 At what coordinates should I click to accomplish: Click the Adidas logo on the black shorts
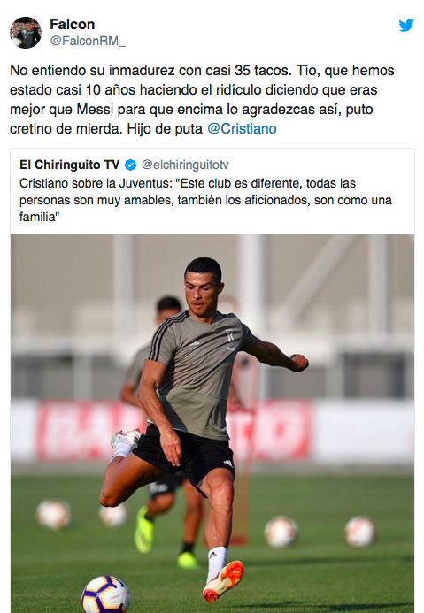click(228, 464)
